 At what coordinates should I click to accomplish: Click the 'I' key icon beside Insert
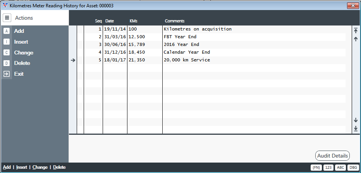tap(7, 42)
